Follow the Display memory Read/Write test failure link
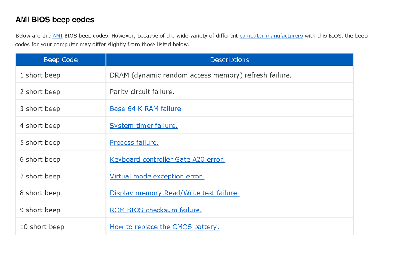This screenshot has height=259, width=397. (174, 193)
